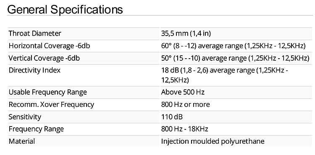Click the 60° horizontal coverage value
315x155 pixels.
(x=233, y=46)
